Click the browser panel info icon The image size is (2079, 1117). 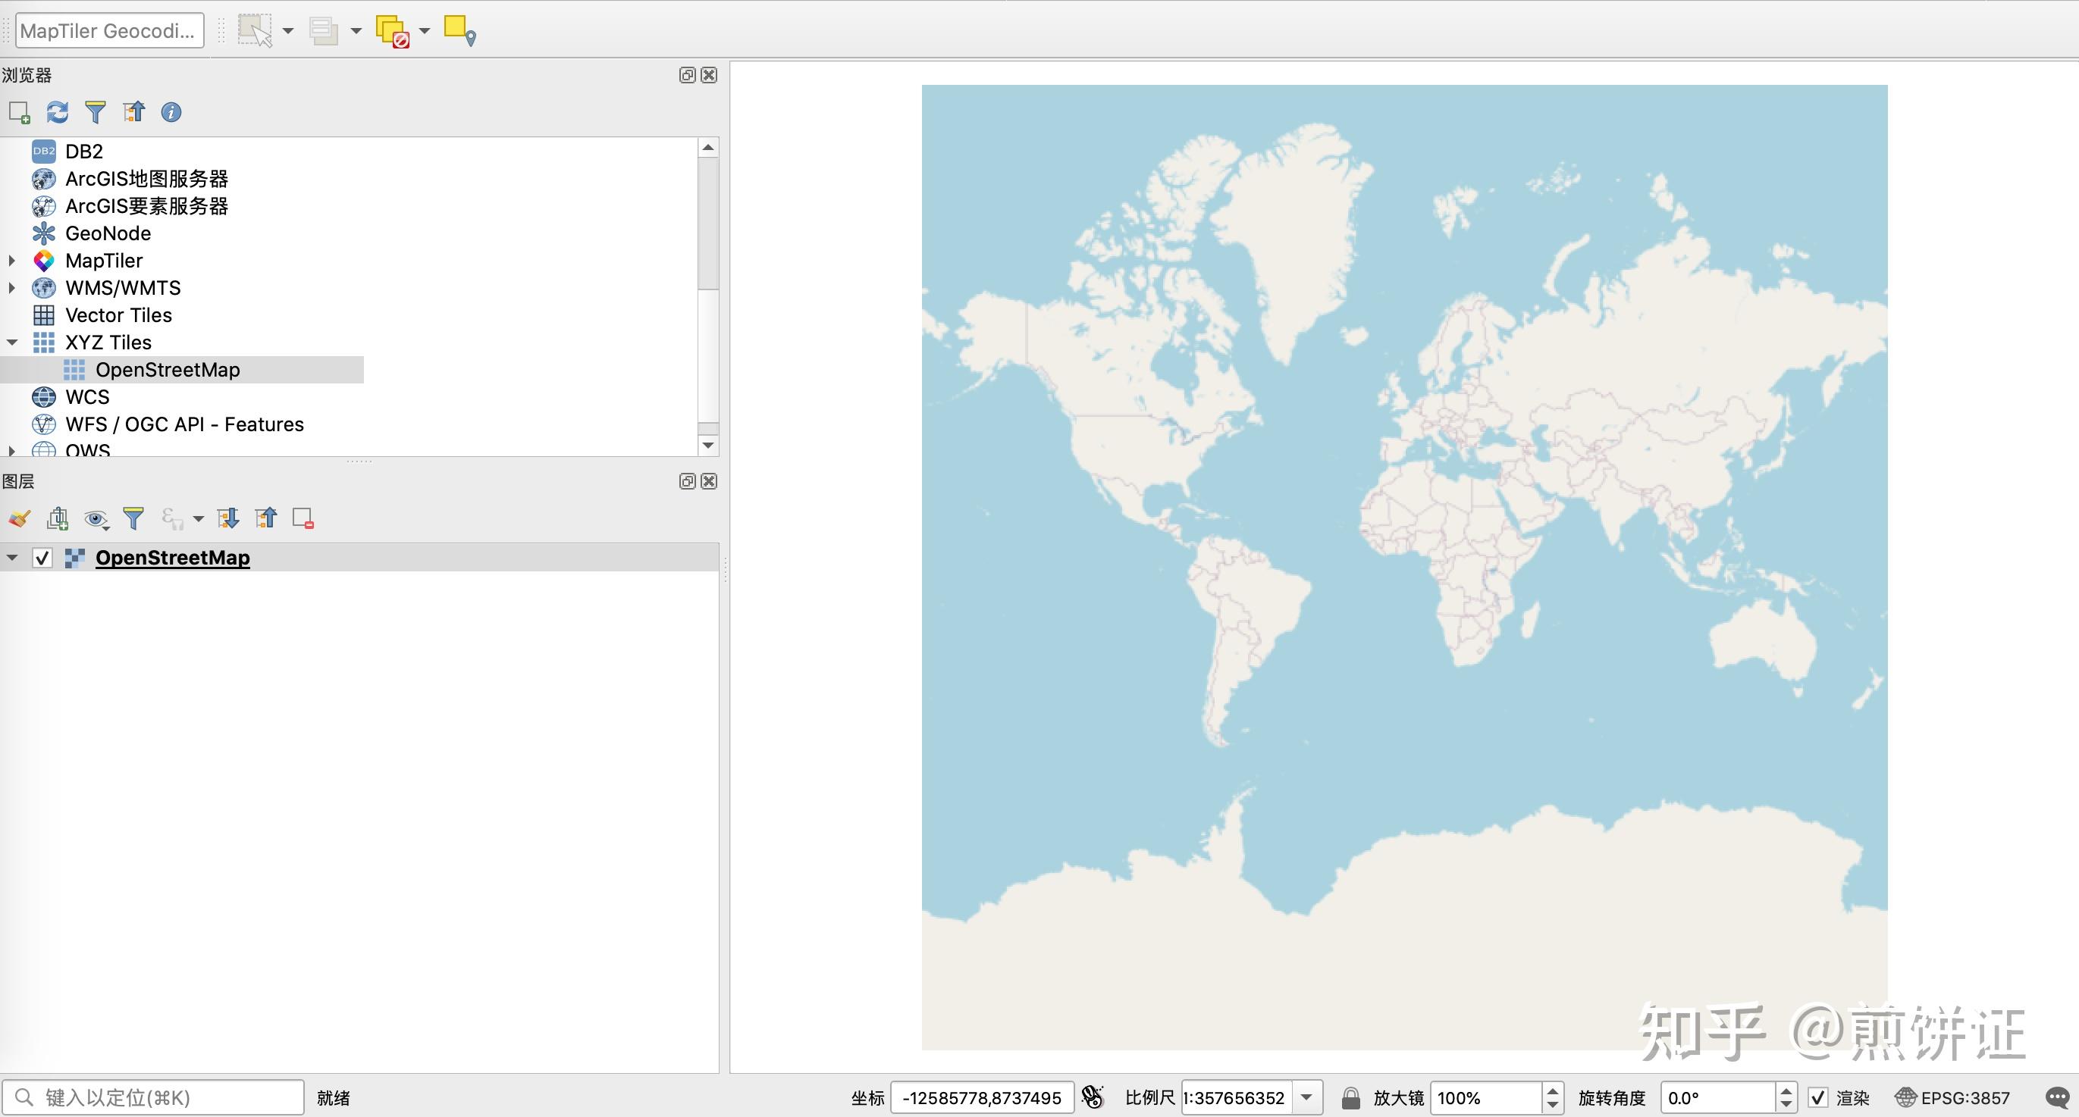(171, 112)
